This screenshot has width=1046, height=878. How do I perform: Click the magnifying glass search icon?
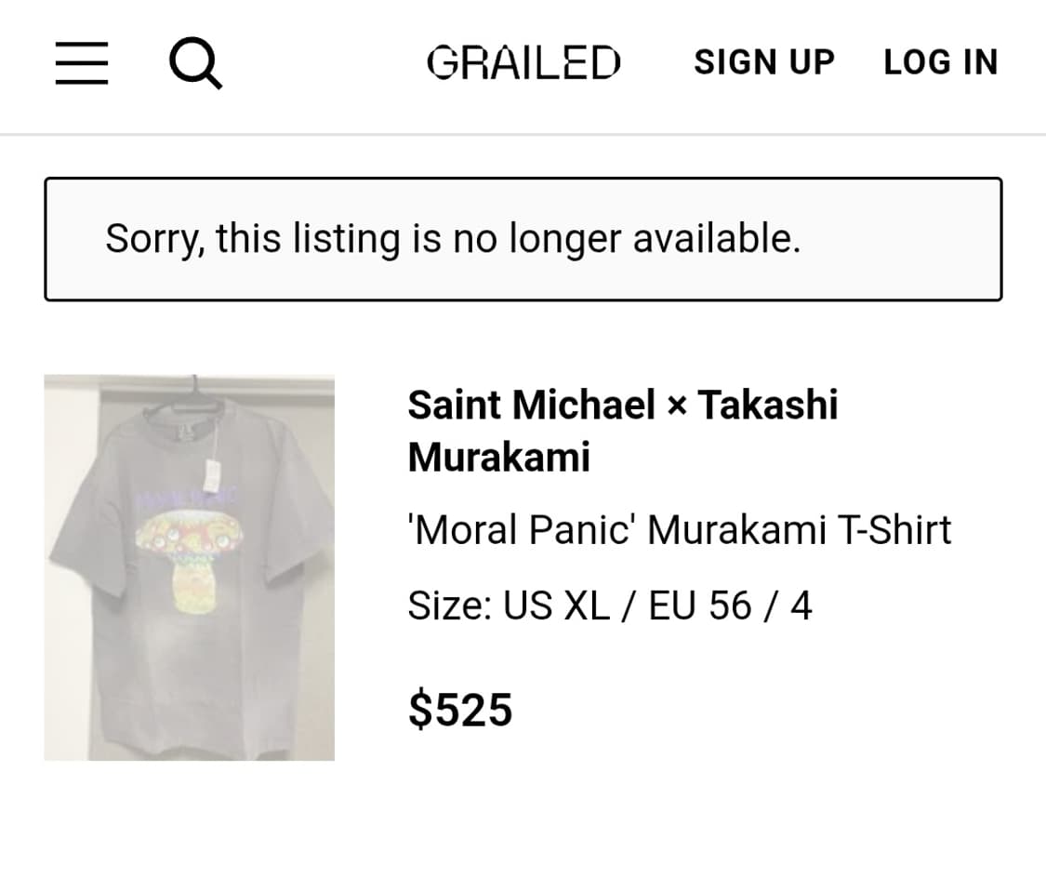click(195, 64)
